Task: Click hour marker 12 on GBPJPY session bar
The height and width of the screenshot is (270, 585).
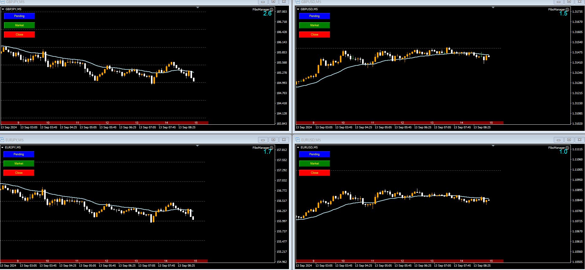Action: coord(107,123)
